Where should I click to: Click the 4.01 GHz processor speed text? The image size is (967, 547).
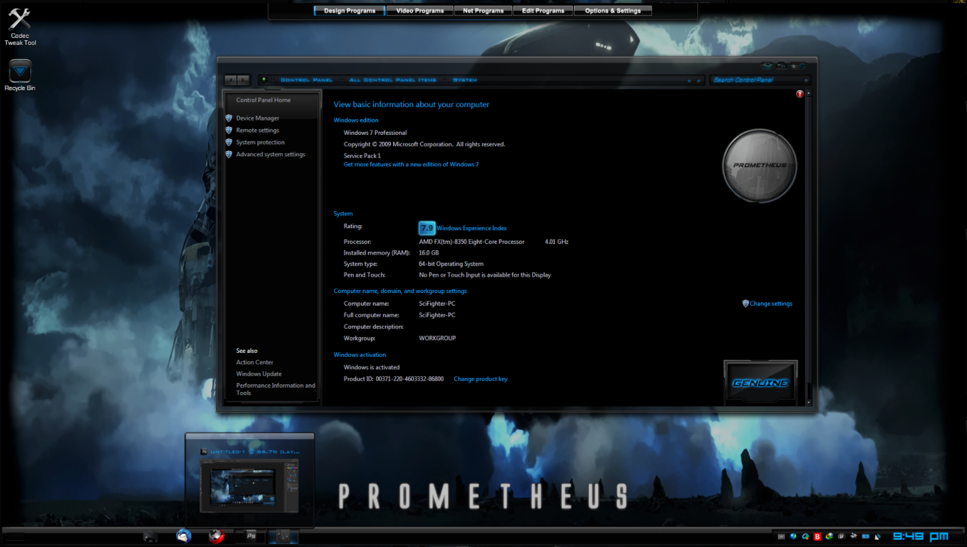556,241
